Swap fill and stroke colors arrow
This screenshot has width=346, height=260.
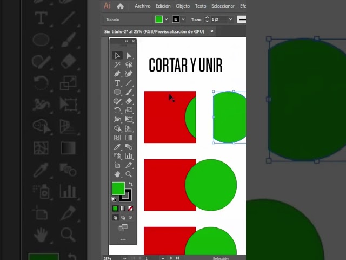point(131,184)
